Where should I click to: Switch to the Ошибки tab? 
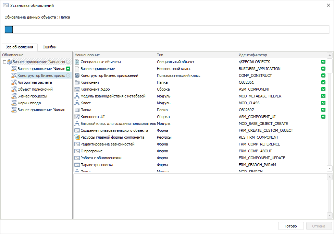point(49,47)
